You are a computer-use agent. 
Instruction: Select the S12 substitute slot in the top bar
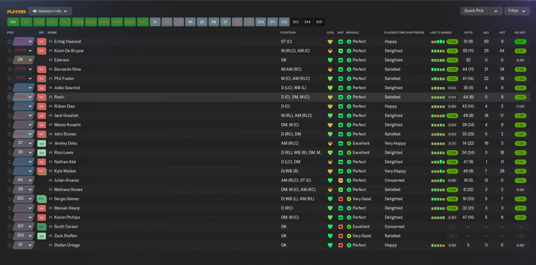(284, 22)
